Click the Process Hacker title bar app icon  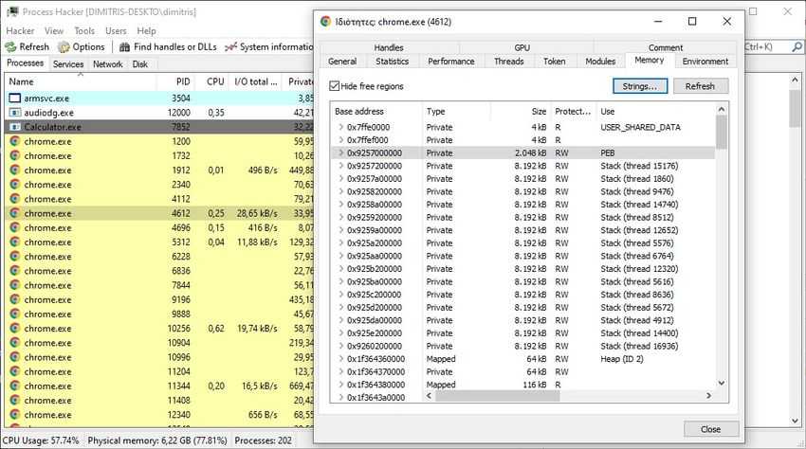pyautogui.click(x=12, y=11)
